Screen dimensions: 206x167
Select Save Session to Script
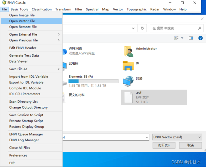pyautogui.click(x=31, y=115)
